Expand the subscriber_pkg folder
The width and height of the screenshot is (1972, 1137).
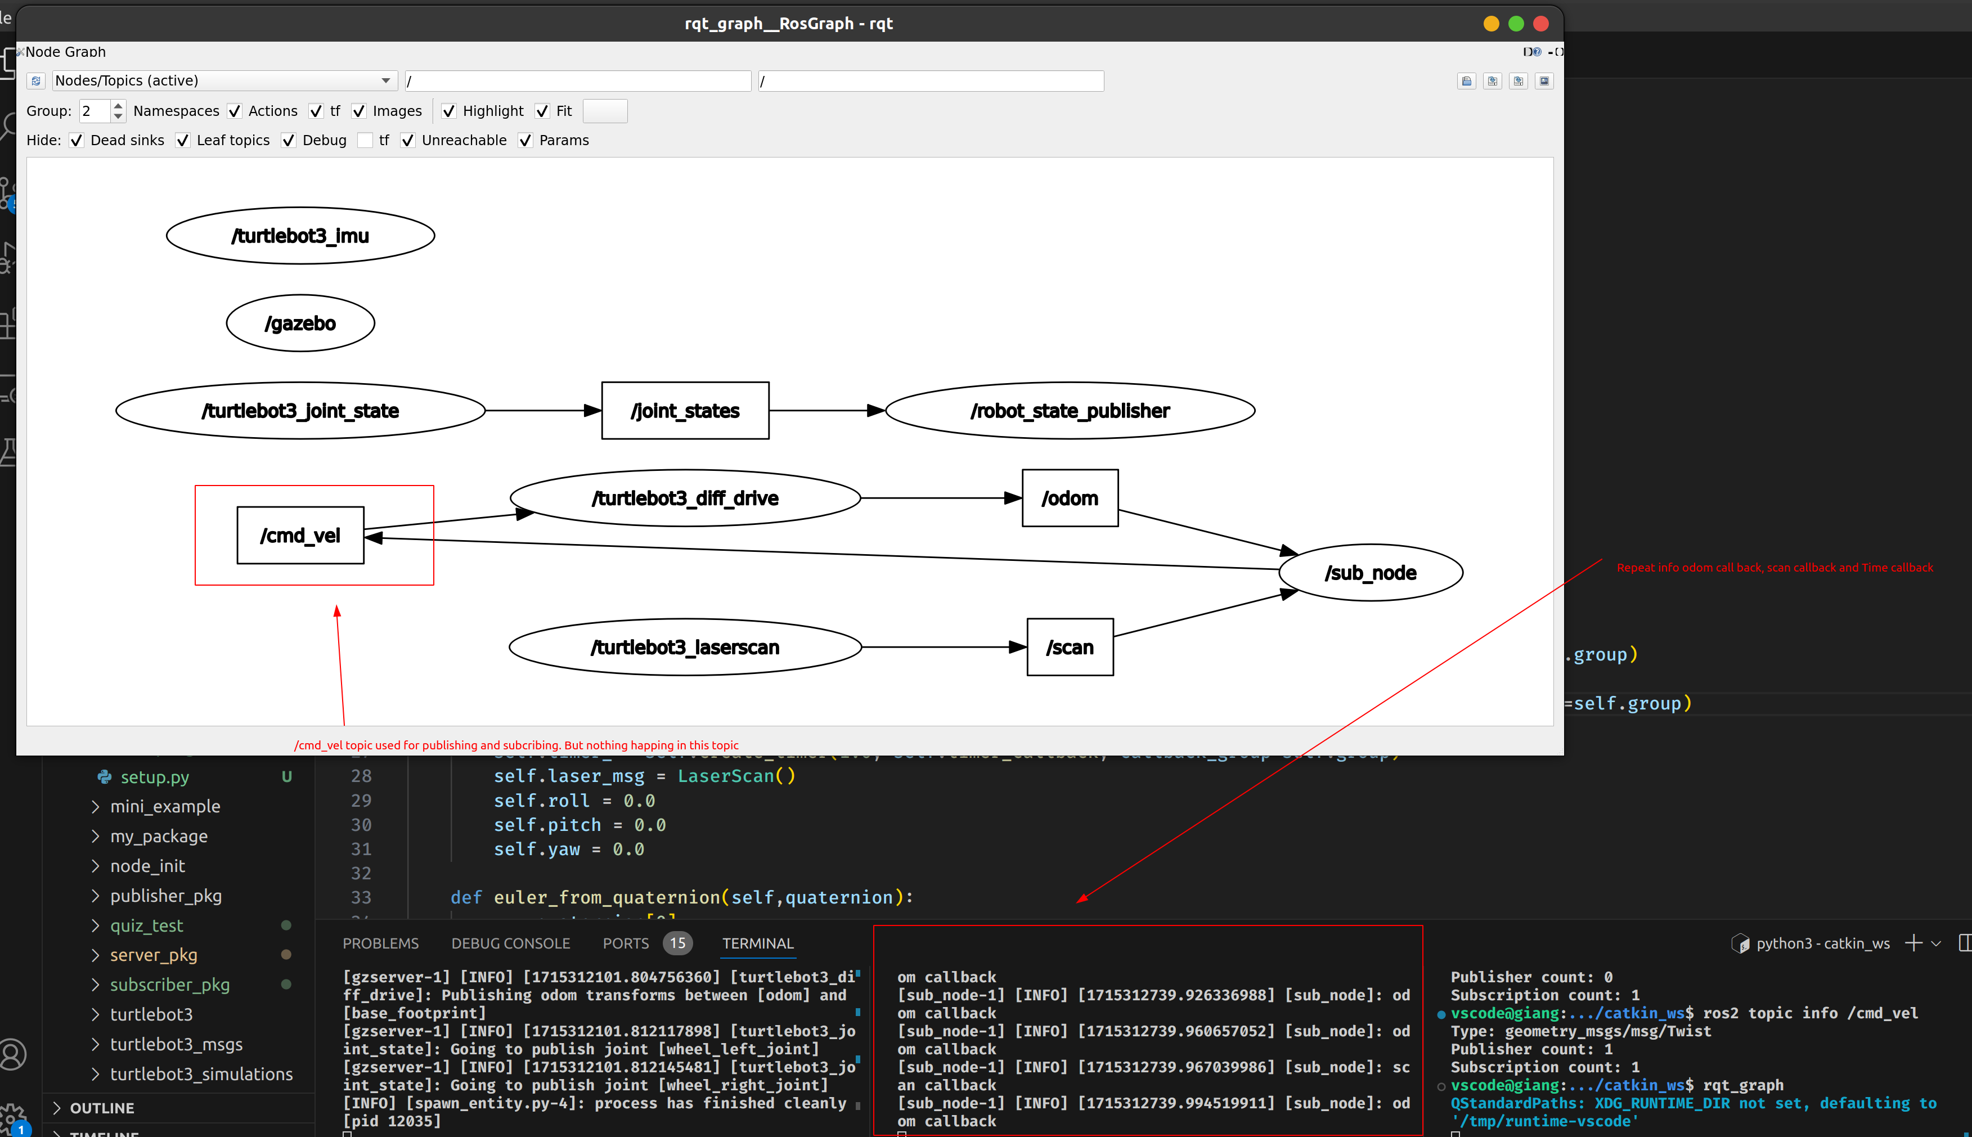pos(95,985)
